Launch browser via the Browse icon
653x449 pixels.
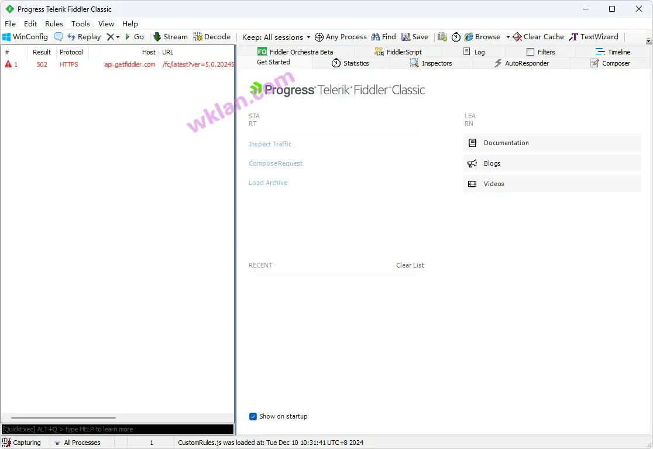(x=482, y=37)
